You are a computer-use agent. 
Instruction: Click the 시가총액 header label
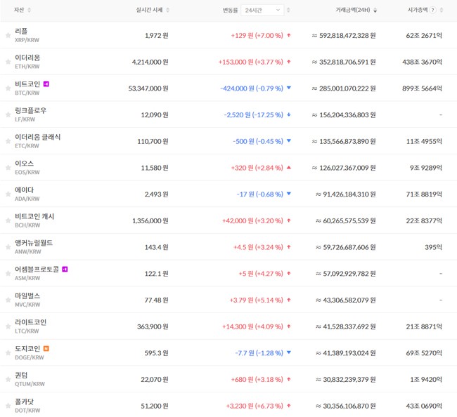(418, 10)
